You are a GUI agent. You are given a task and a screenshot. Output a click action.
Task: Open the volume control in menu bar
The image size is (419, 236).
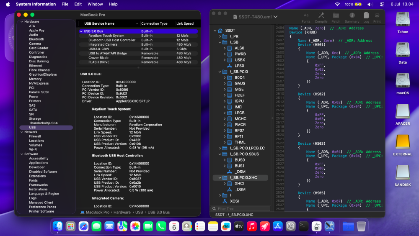370,4
